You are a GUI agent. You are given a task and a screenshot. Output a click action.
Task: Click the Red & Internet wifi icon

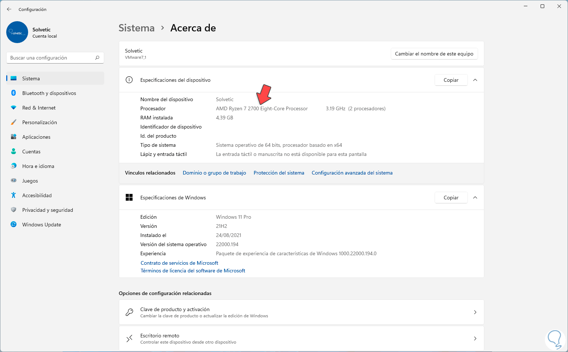point(14,108)
